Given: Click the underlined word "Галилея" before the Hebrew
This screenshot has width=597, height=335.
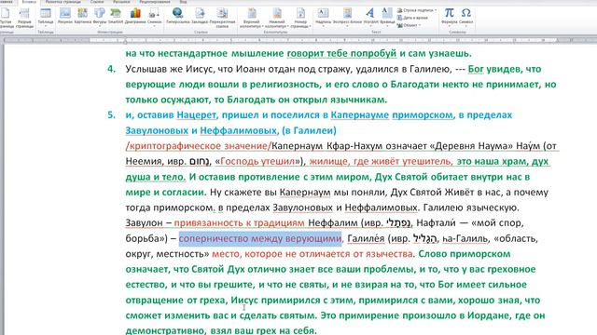Looking at the screenshot, I should (x=366, y=238).
